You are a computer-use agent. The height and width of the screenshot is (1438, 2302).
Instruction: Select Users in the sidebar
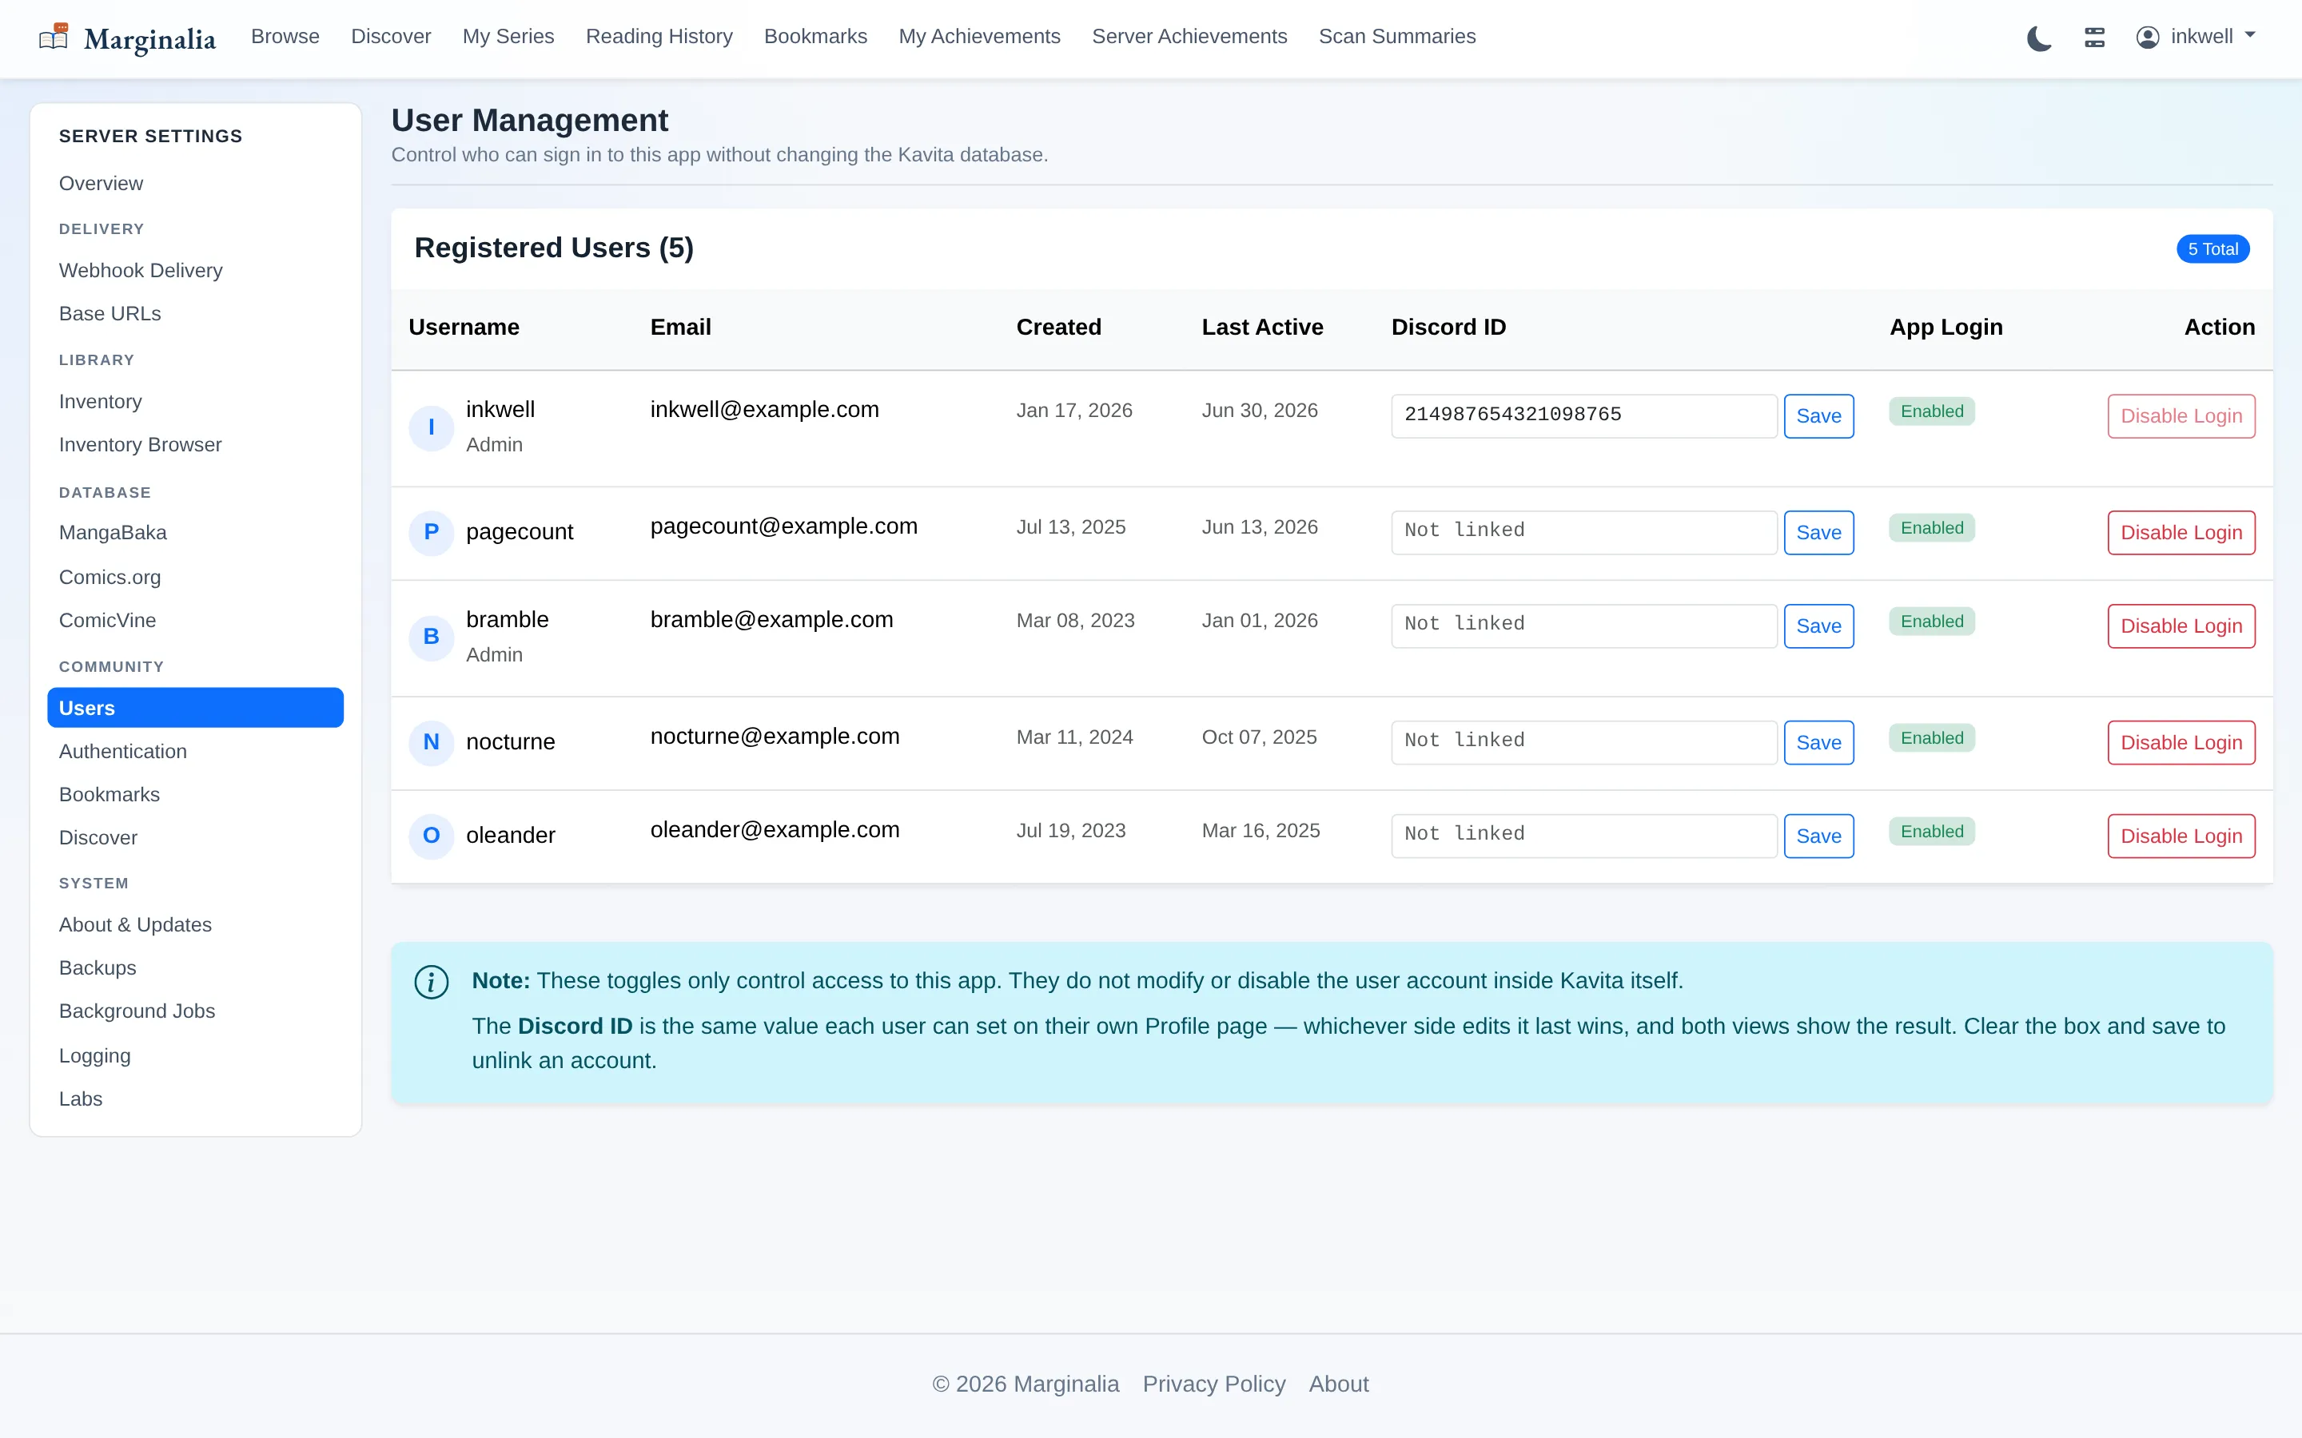tap(195, 709)
